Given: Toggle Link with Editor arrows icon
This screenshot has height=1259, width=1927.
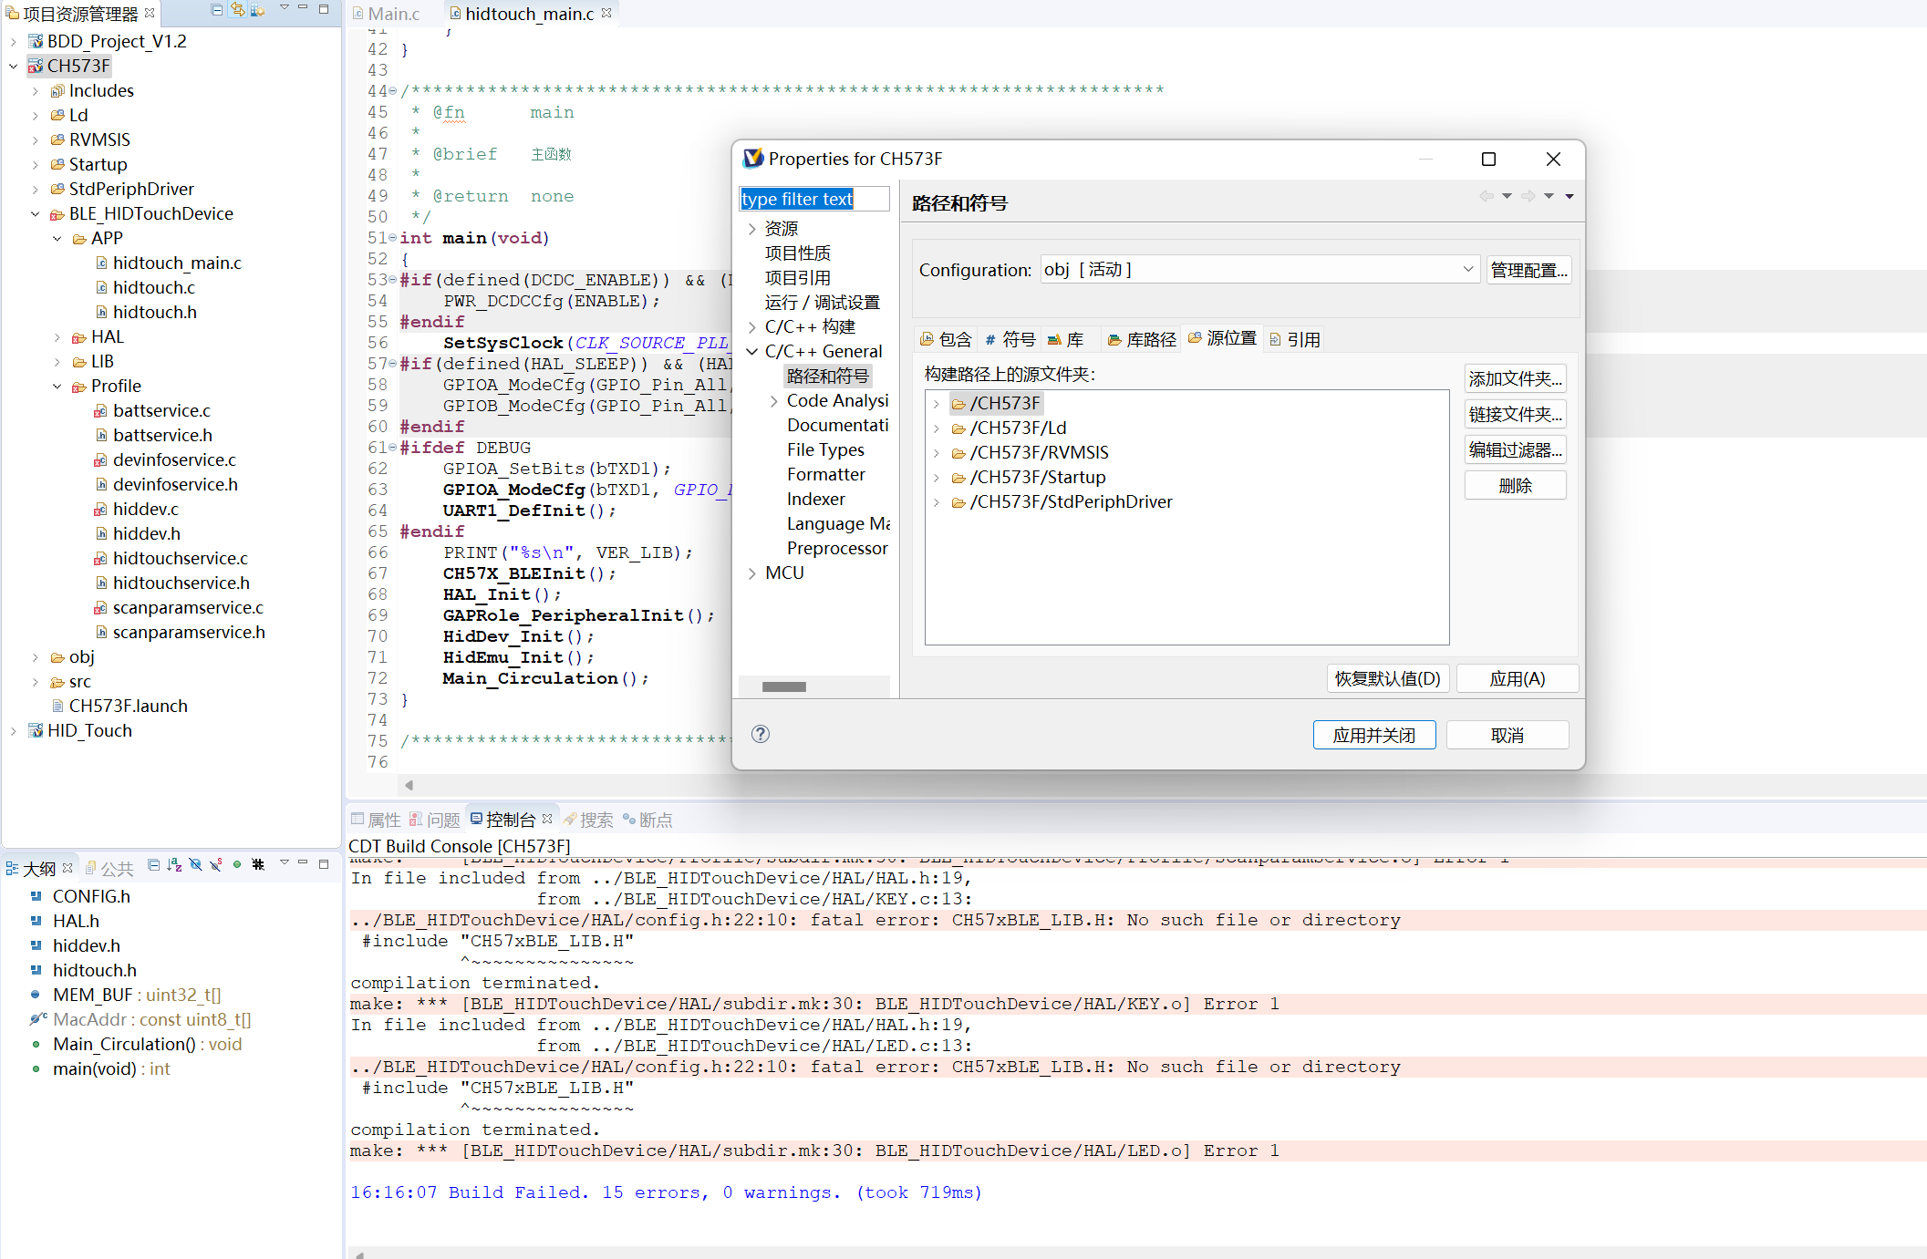Looking at the screenshot, I should tap(237, 10).
